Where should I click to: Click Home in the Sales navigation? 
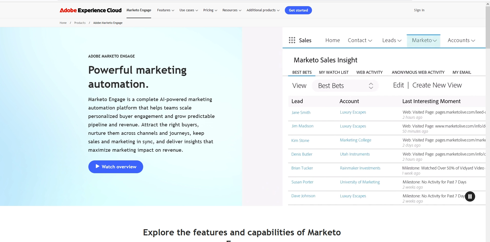pos(332,40)
